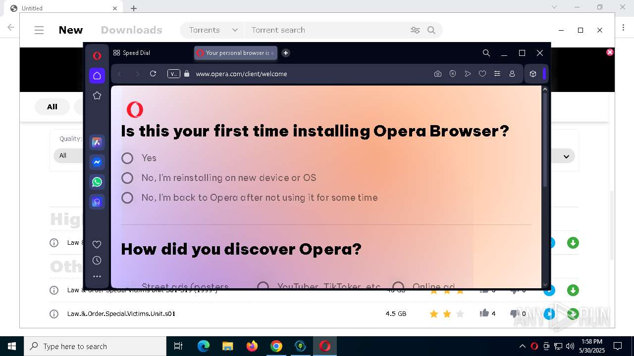
Task: Download the Law.&.Order.Special.Victims.Unit.s01 torrent
Action: point(573,314)
